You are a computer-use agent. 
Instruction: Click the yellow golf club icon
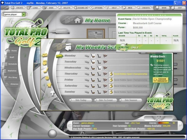pyautogui.click(x=45, y=70)
